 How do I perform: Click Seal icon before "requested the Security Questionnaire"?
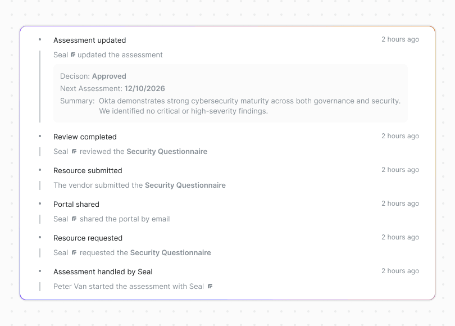74,253
